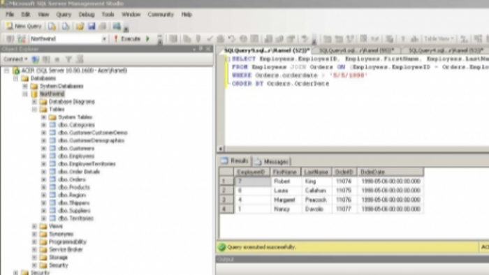Collapse the ACER server node

(6, 70)
